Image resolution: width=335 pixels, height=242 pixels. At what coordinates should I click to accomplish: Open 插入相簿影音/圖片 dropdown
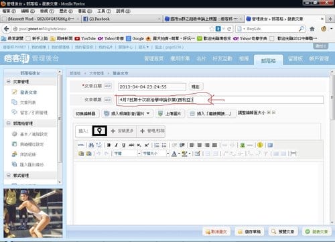(x=127, y=113)
